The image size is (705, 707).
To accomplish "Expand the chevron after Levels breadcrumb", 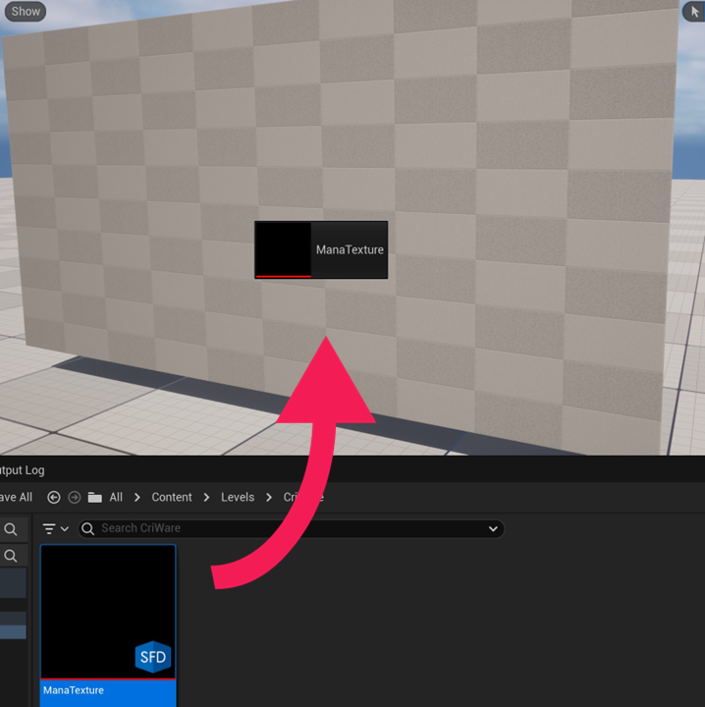I will (x=269, y=498).
